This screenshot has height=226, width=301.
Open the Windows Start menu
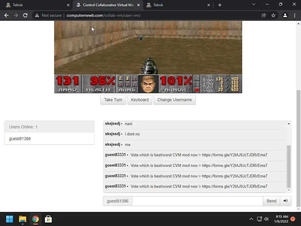click(x=9, y=219)
